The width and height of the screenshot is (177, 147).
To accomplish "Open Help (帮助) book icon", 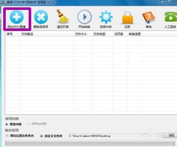I will coord(149,18).
